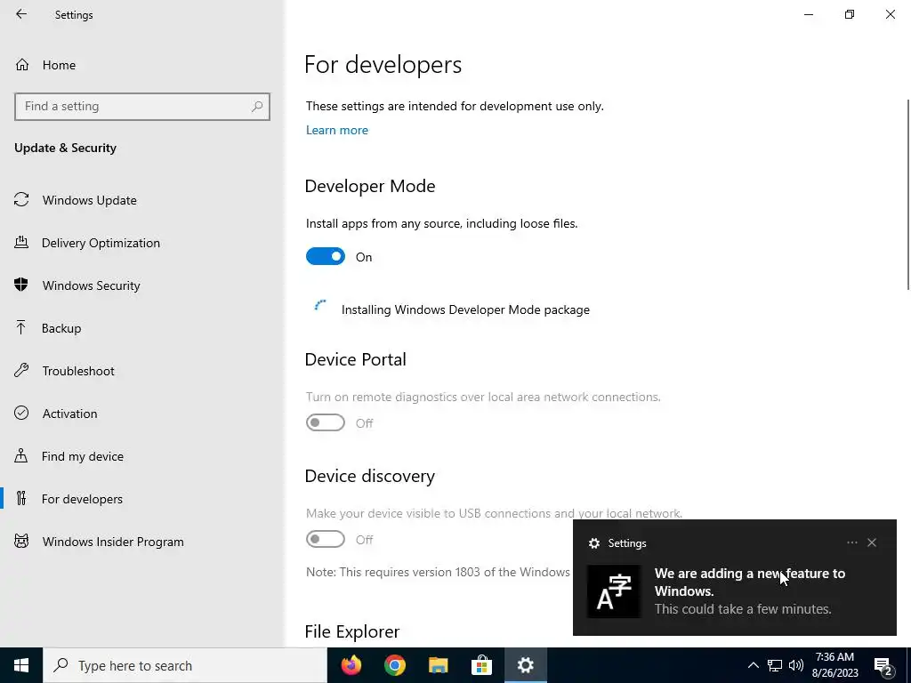Viewport: 911px width, 683px height.
Task: Open the Troubleshoot page
Action: point(78,371)
